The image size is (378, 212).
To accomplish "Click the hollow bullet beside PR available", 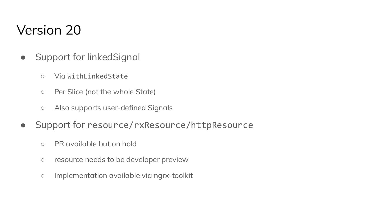I will click(x=43, y=144).
